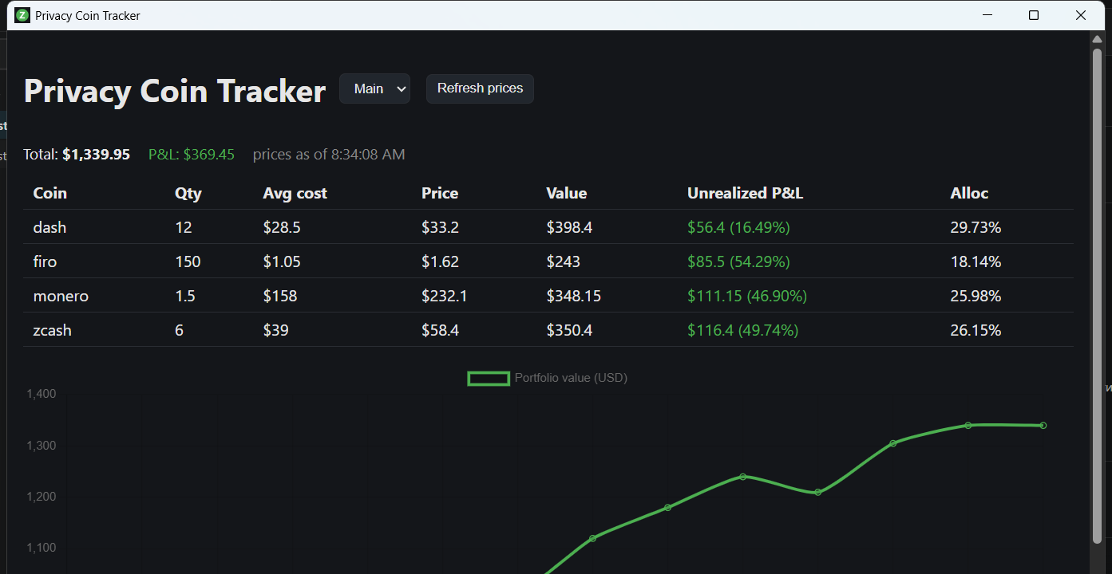The image size is (1112, 574).
Task: Click firo price $1.62
Action: (440, 261)
